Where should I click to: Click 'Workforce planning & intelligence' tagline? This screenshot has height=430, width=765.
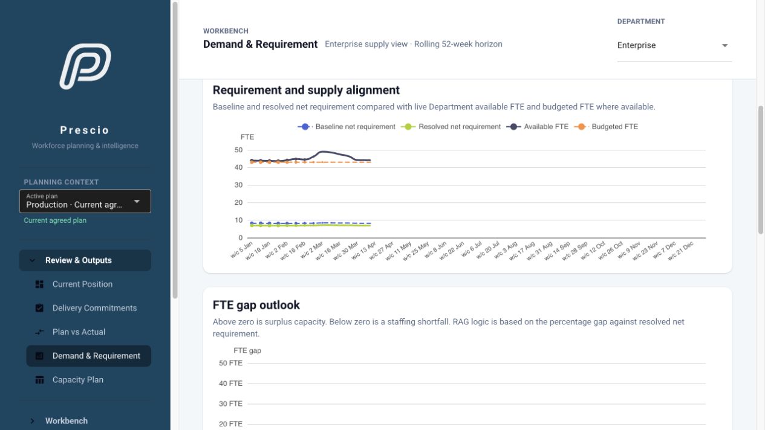pyautogui.click(x=85, y=146)
